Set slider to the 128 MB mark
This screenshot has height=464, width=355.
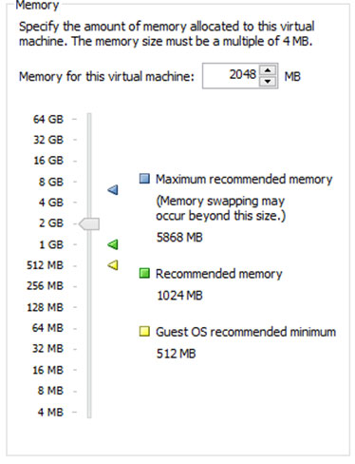pos(89,307)
